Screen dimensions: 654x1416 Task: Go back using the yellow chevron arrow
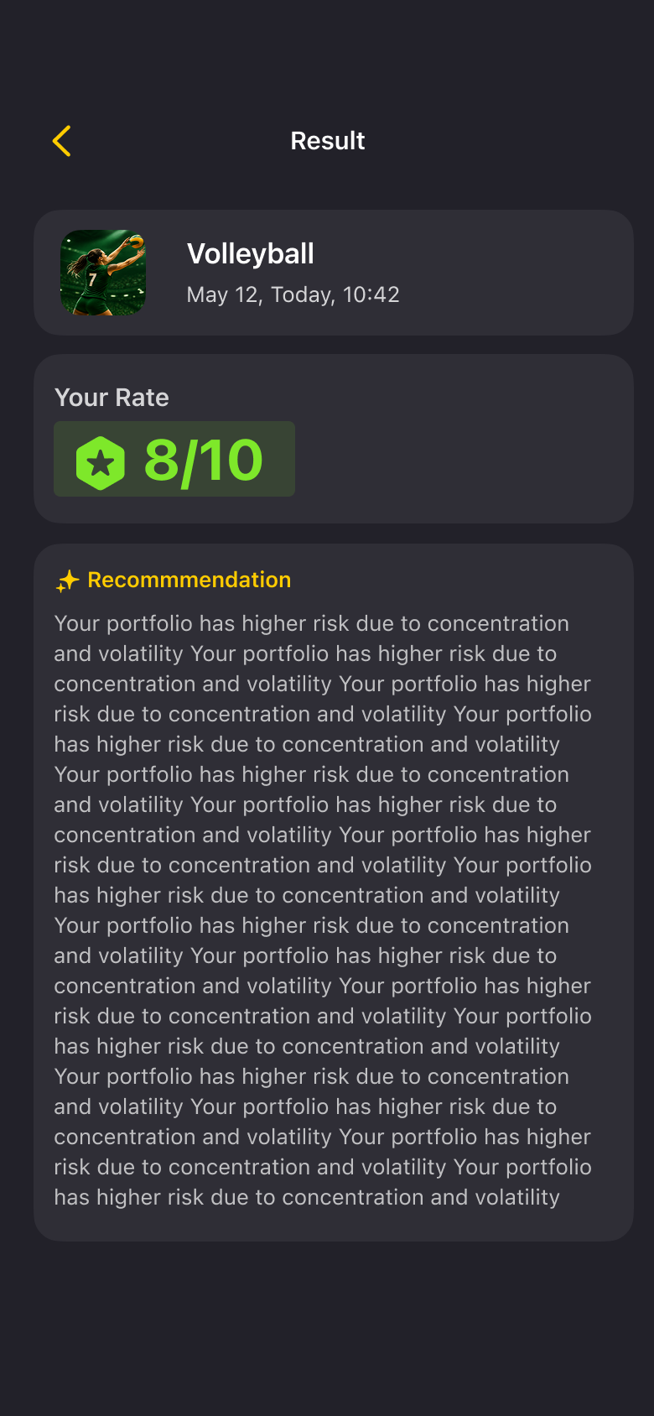point(61,141)
